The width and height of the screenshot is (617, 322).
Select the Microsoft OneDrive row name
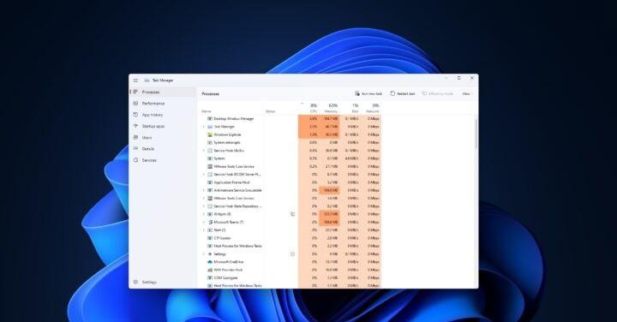tap(229, 262)
